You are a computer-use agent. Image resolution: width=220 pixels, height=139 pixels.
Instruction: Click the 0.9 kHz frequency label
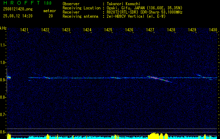click(x=2, y=80)
